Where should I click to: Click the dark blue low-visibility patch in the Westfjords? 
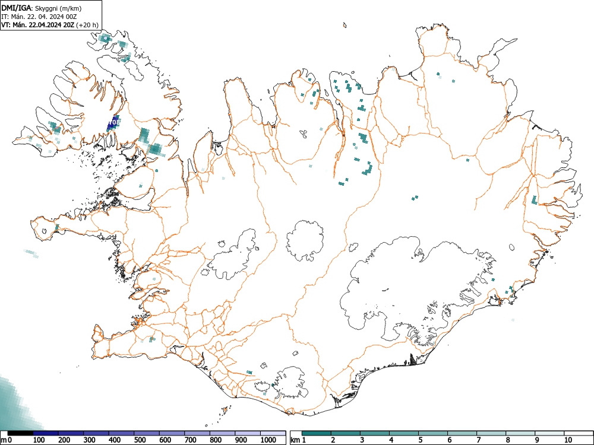click(x=113, y=123)
